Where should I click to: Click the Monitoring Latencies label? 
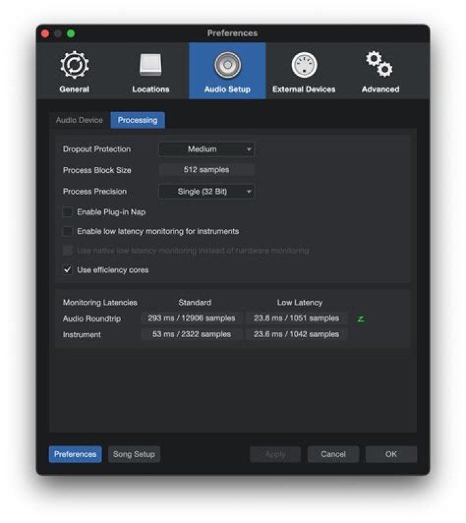(100, 302)
